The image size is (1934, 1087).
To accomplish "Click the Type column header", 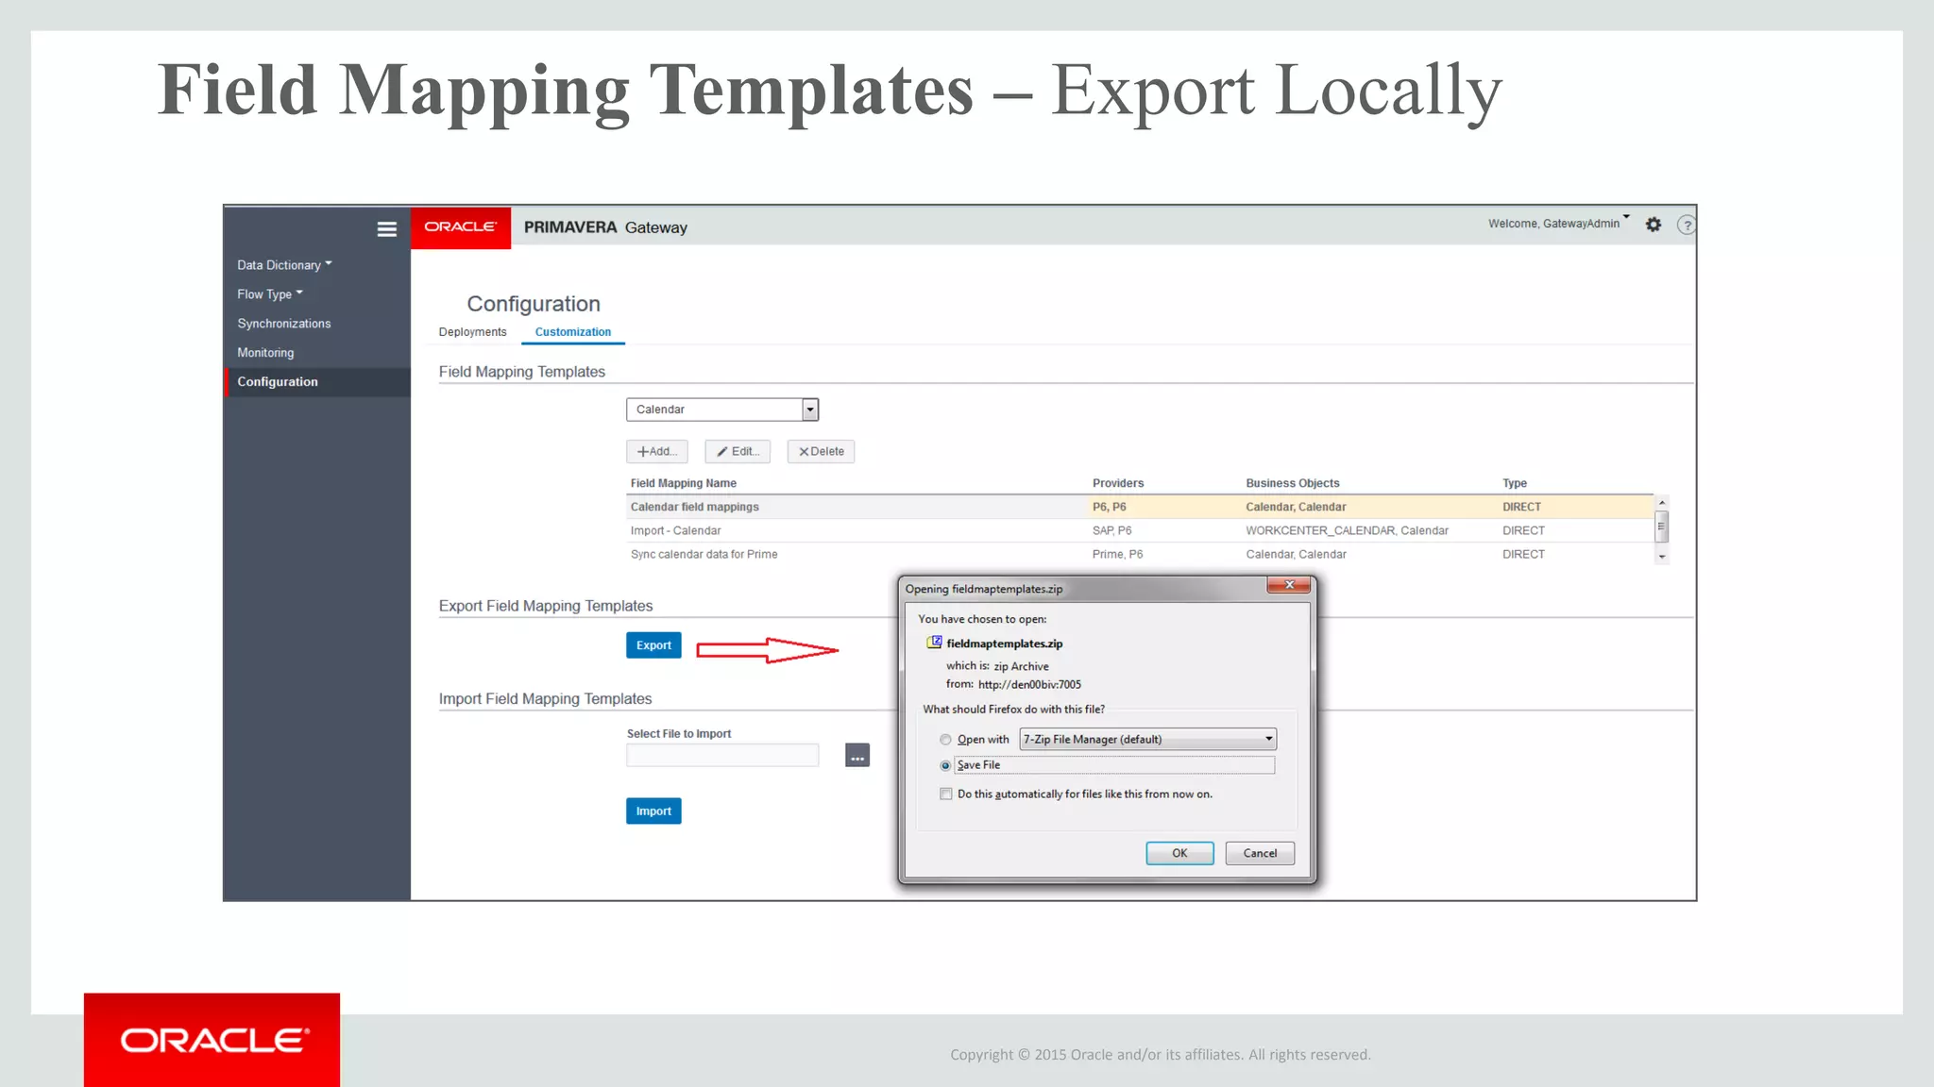I will click(x=1515, y=483).
